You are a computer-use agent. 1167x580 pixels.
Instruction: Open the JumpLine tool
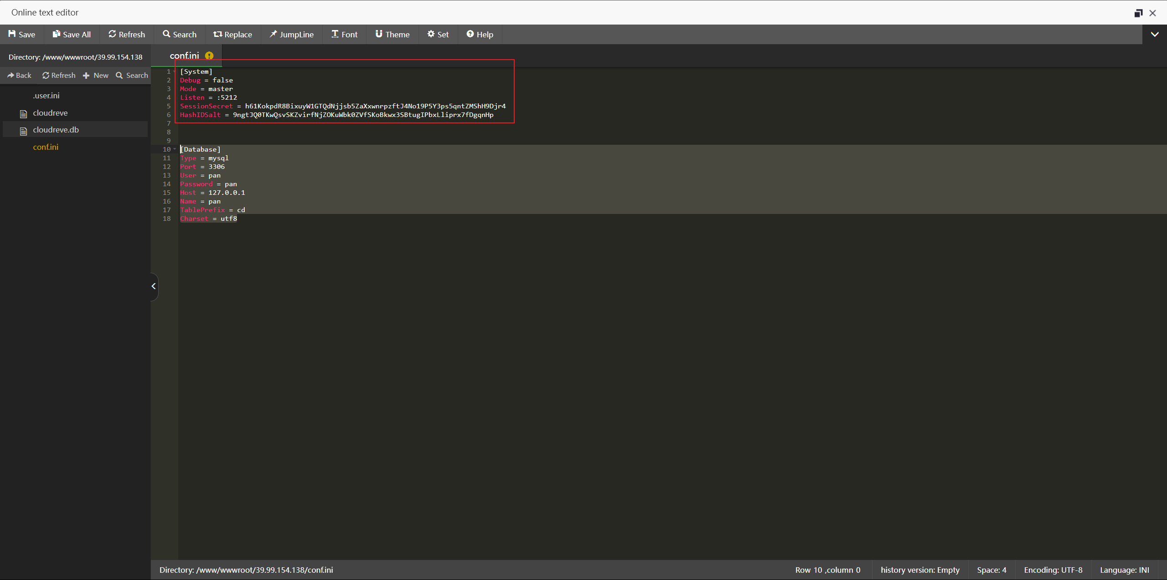[x=291, y=35]
